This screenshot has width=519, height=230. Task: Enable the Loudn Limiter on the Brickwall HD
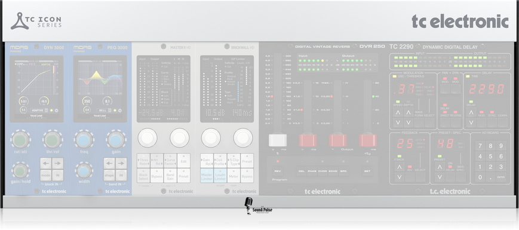[x=220, y=176]
